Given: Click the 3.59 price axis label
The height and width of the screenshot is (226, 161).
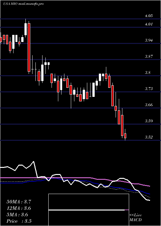Looking at the screenshot, I should tap(149, 121).
